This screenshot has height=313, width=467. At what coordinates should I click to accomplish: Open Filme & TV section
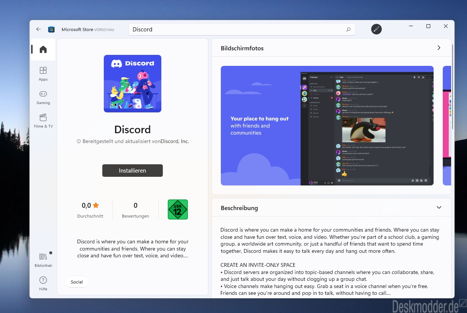(43, 120)
